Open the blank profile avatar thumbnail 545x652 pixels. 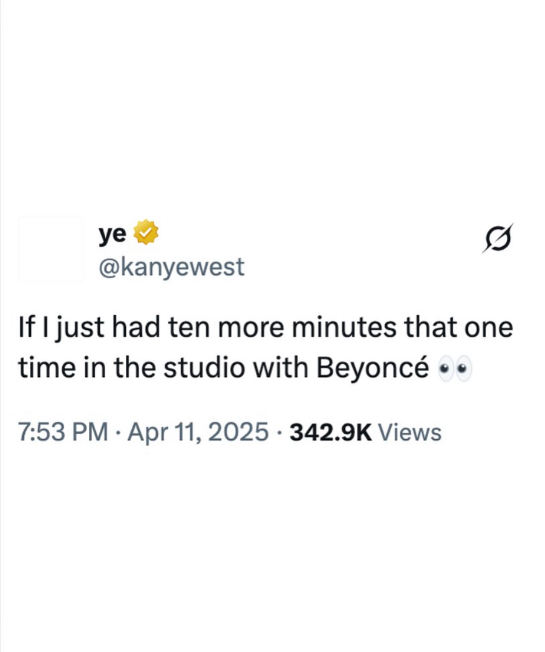(x=51, y=250)
